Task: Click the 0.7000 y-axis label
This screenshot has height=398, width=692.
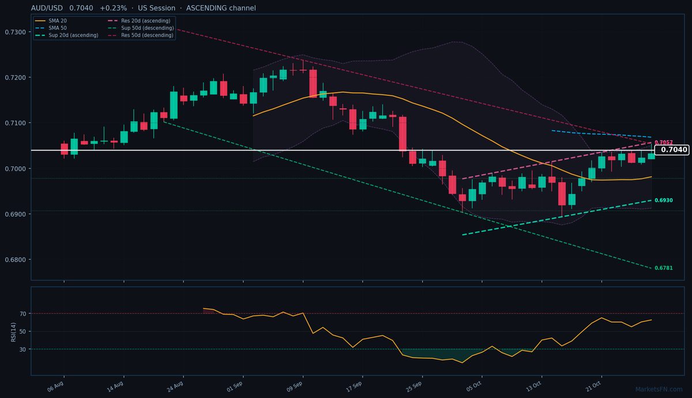Action: tap(15, 168)
